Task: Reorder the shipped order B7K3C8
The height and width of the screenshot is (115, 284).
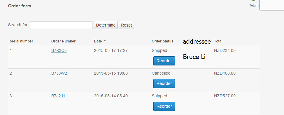Action: [x=164, y=61]
